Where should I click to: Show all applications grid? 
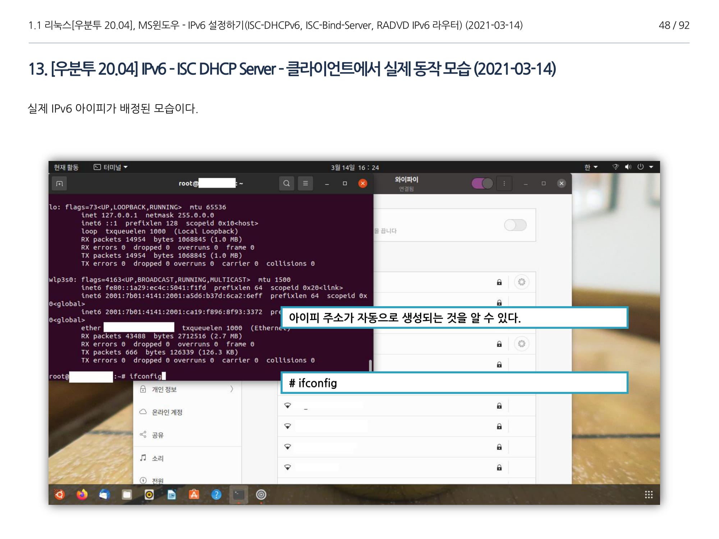649,495
